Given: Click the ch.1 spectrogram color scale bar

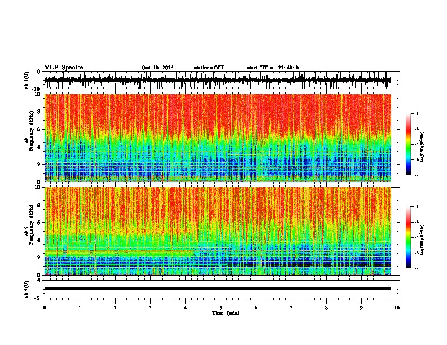Looking at the screenshot, I should pyautogui.click(x=408, y=144).
